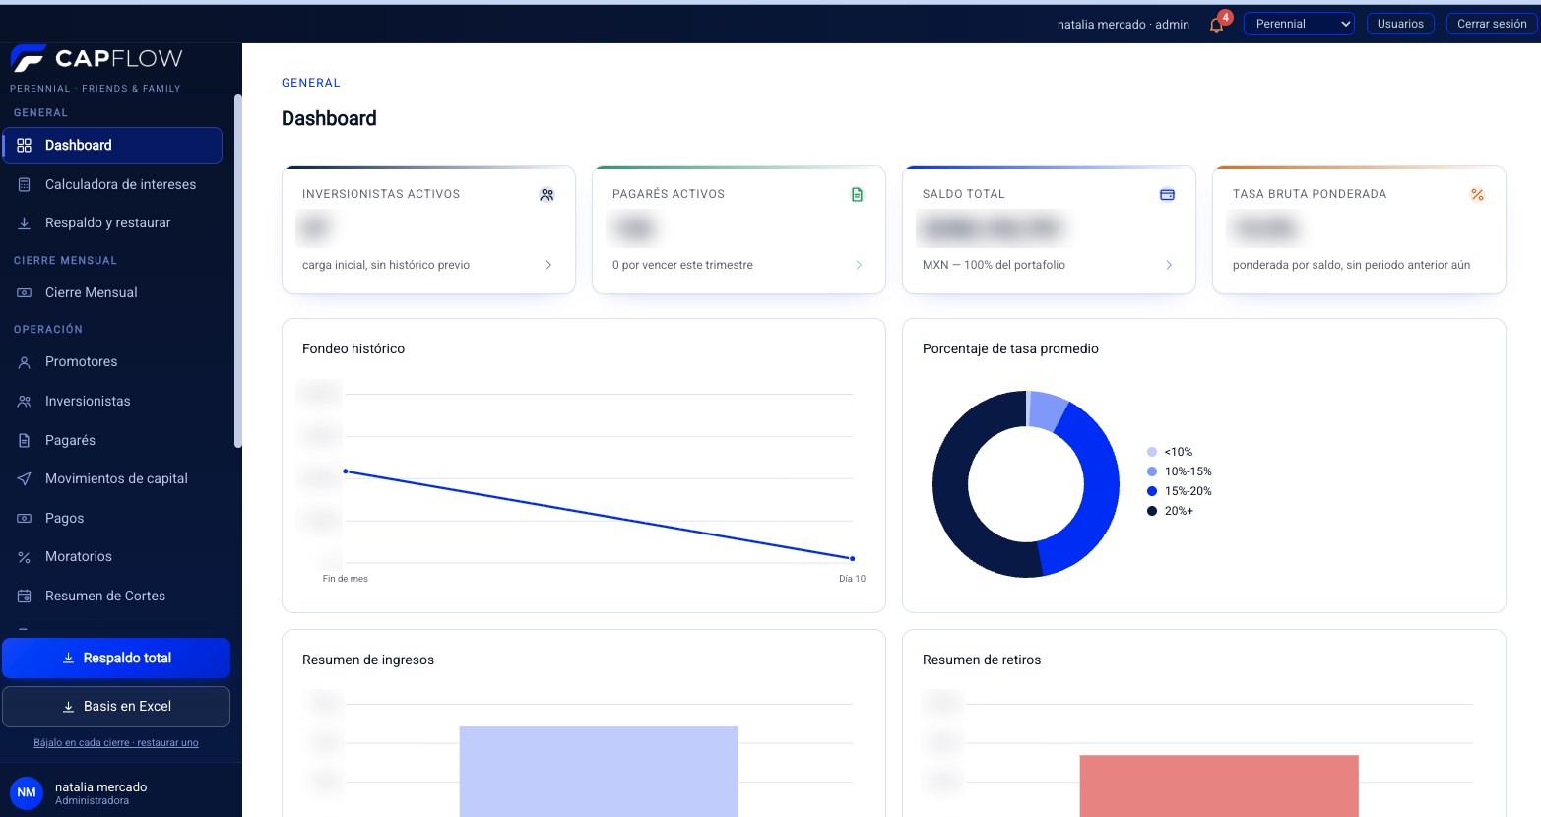The image size is (1541, 817).
Task: Open the notifications bell icon
Action: tap(1216, 26)
